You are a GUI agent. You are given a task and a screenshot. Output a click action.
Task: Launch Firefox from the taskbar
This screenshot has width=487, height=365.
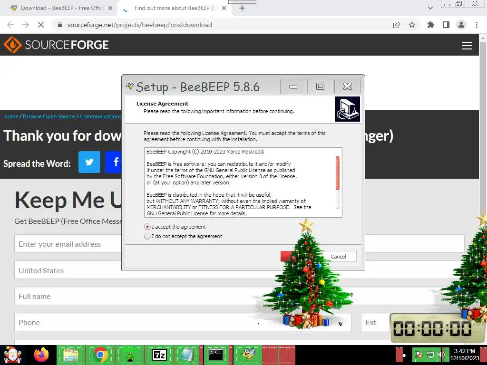(41, 355)
